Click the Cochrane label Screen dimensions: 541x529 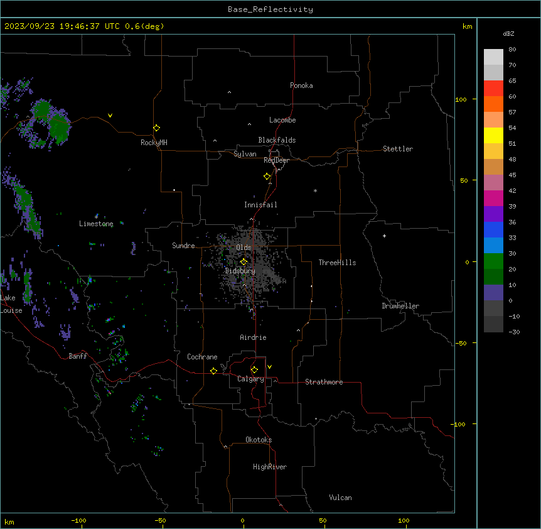(x=202, y=357)
